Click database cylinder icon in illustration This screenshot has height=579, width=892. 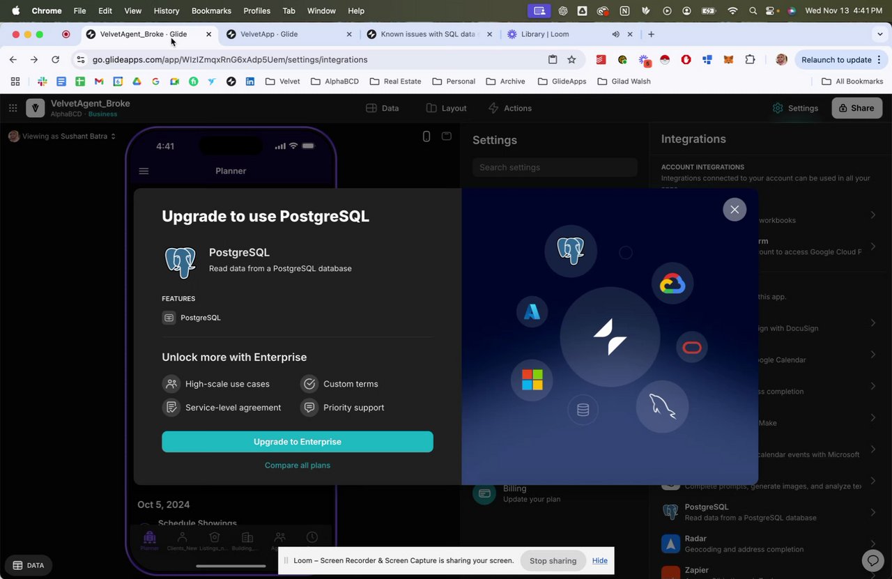point(583,410)
